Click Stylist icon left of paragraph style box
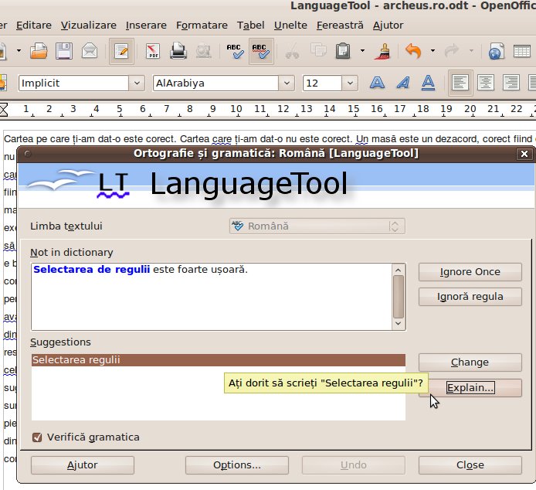 point(3,83)
